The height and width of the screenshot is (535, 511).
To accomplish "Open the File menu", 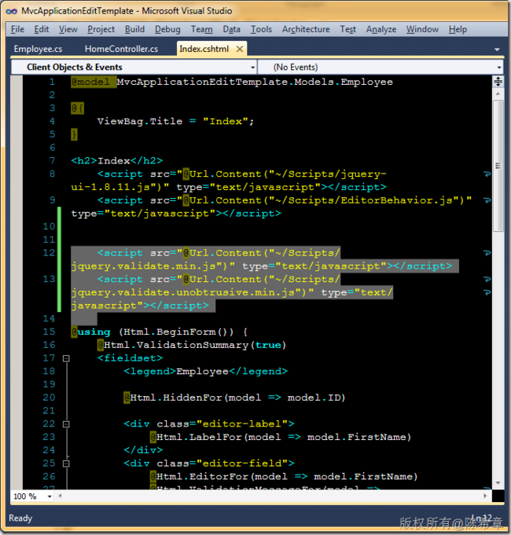I will tap(17, 29).
